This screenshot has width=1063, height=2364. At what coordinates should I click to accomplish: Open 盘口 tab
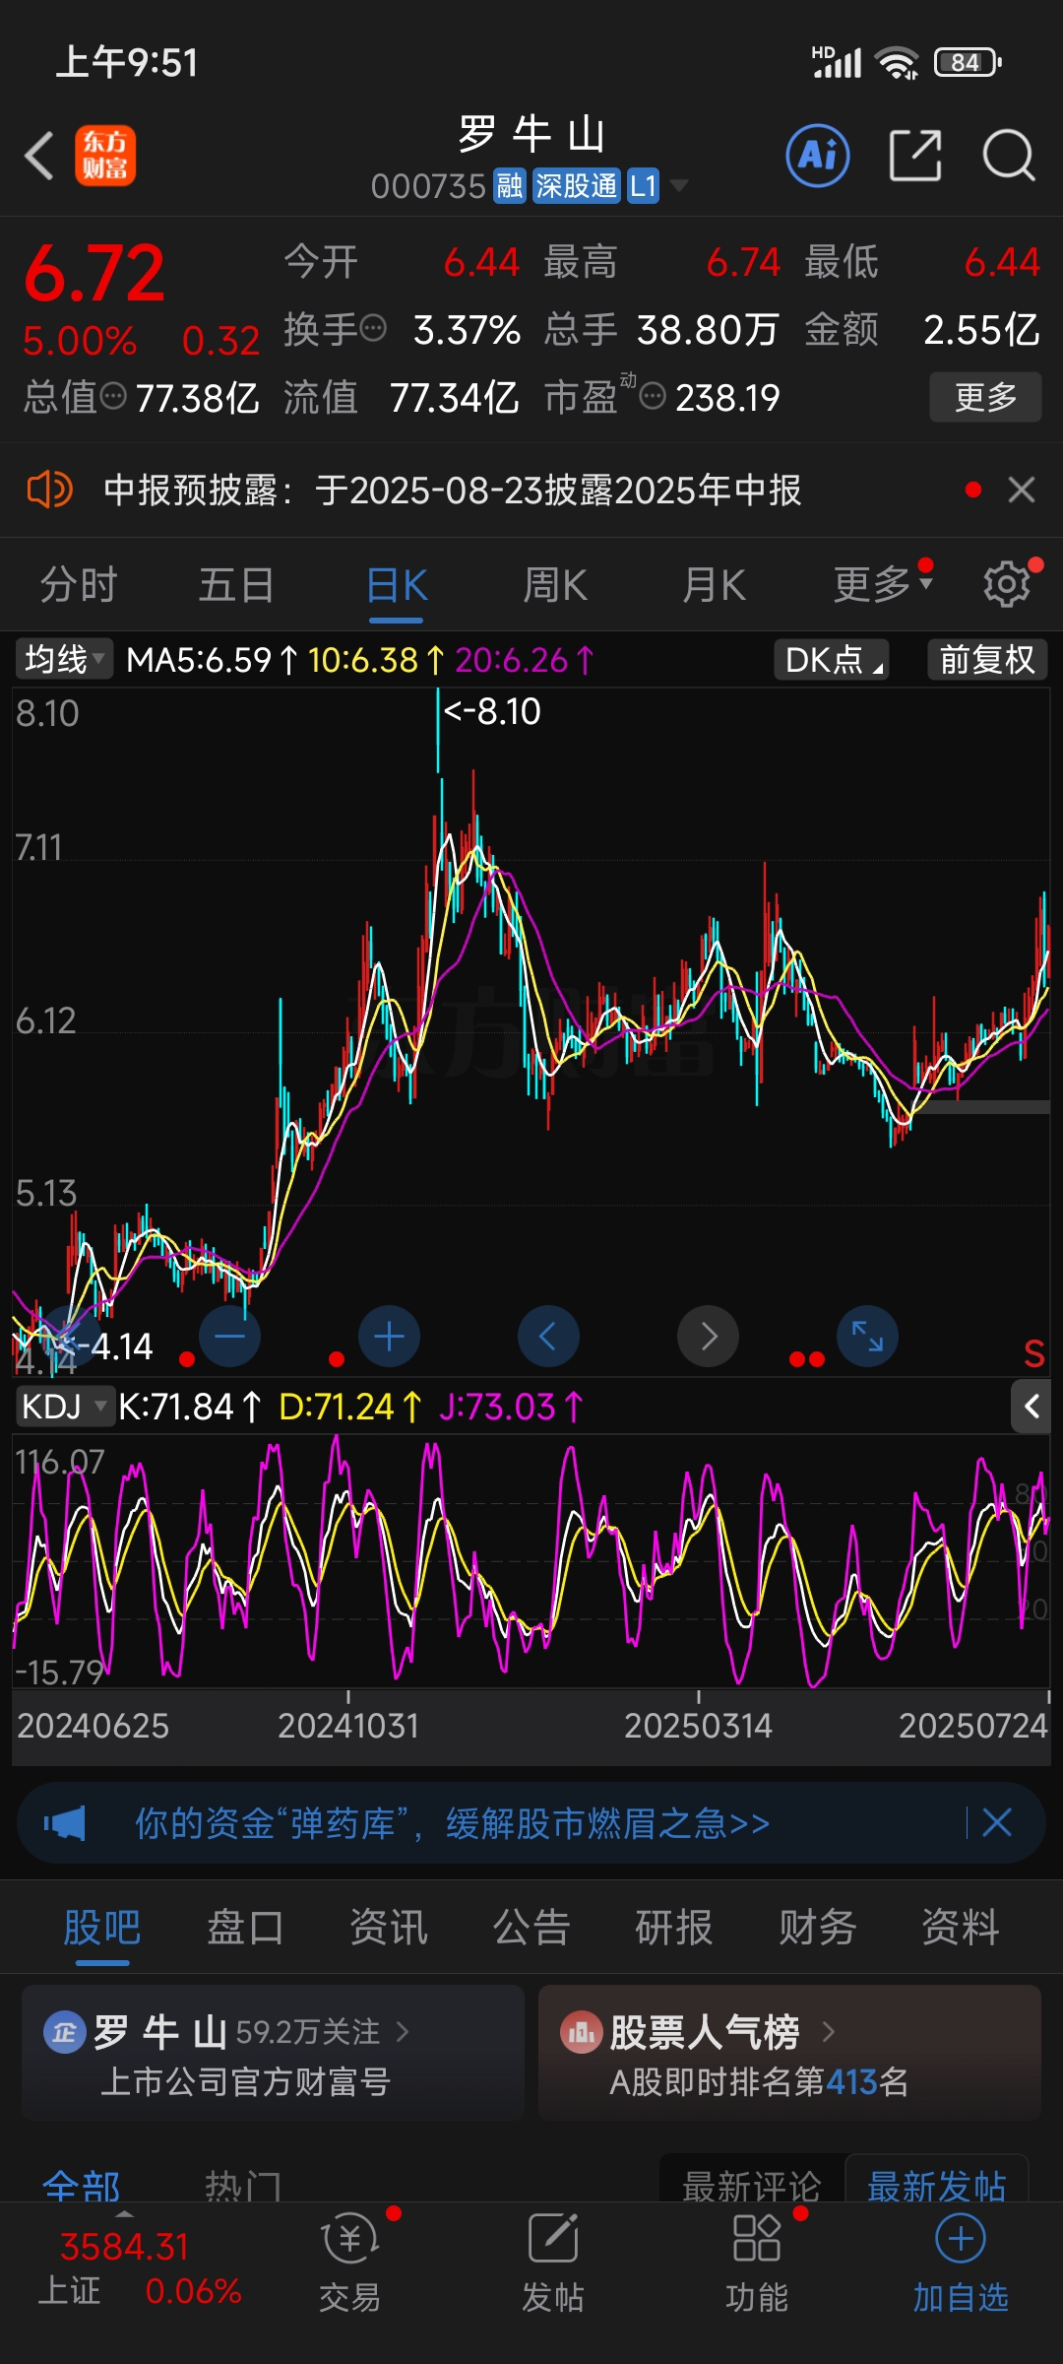(x=245, y=1927)
